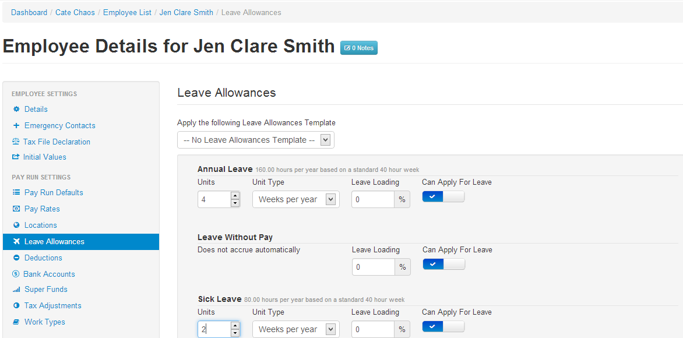The height and width of the screenshot is (338, 683).
Task: Disable Can Apply For Leave for Leave Without Pay
Action: coord(443,265)
